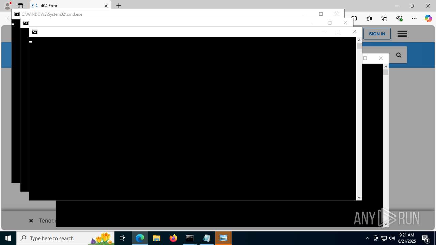Close the 404 Error tab
This screenshot has width=436, height=245.
[x=106, y=6]
